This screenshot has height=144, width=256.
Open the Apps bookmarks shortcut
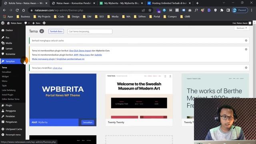pos(8,16)
